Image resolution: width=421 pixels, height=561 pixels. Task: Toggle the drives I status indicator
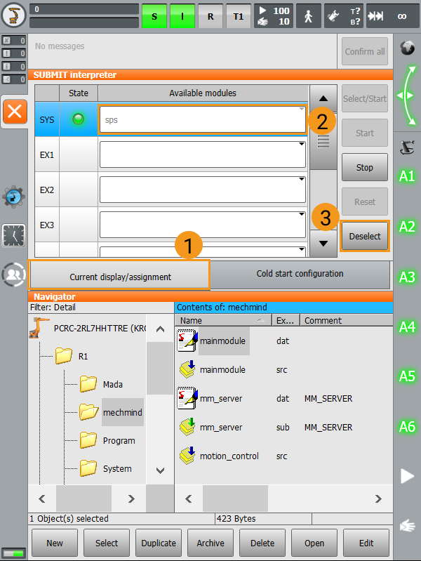click(x=182, y=15)
